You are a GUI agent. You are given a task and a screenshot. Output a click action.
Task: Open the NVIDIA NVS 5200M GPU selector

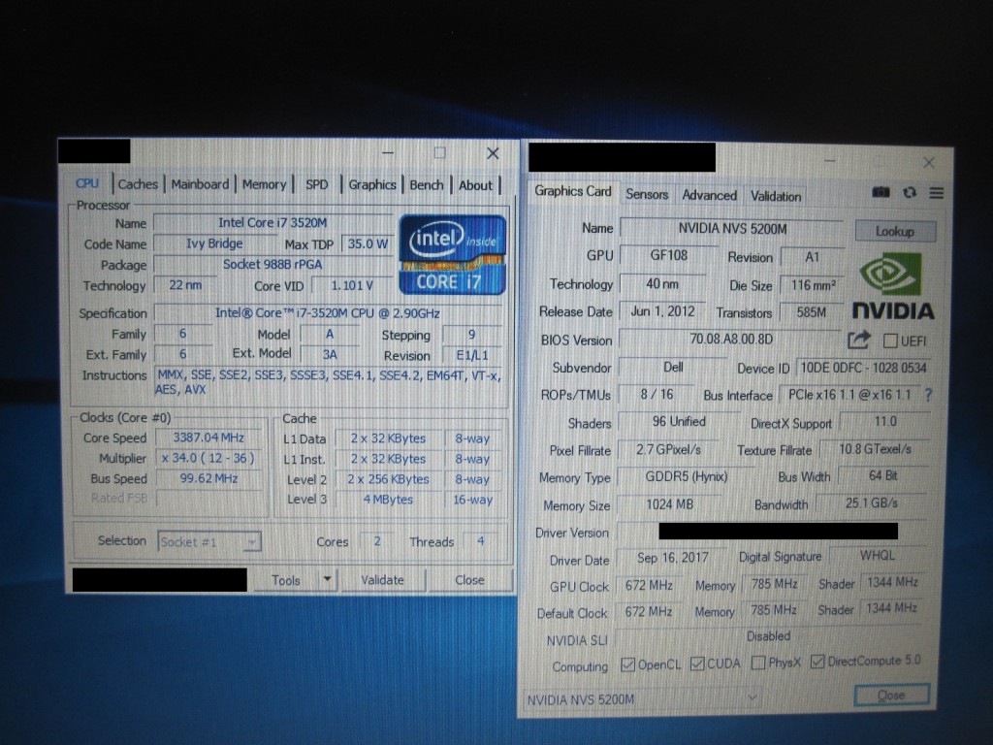point(642,698)
